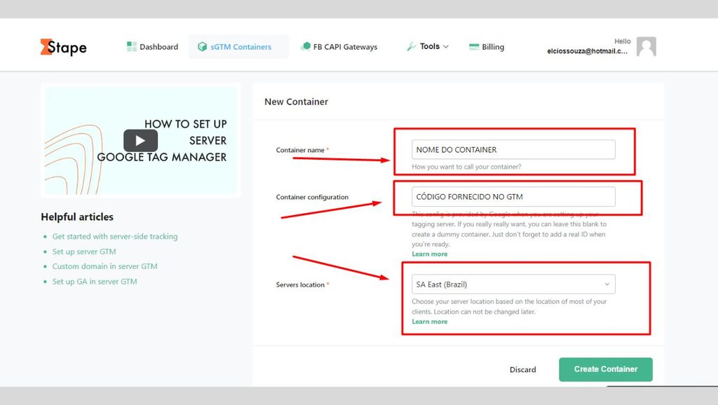Click the Hello greeting text
Viewport: 718px width, 405px height.
623,41
